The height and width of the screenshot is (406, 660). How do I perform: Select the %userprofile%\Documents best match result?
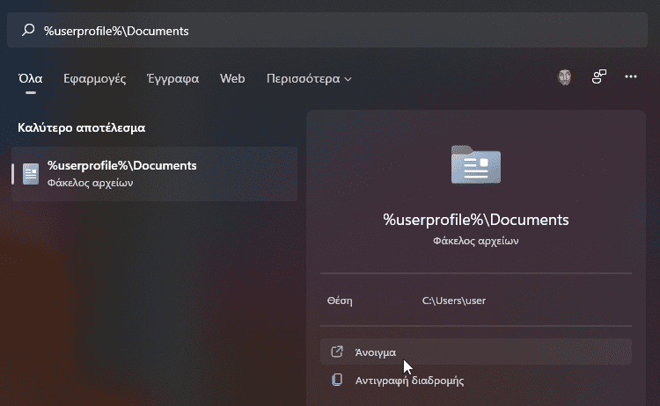tap(155, 174)
